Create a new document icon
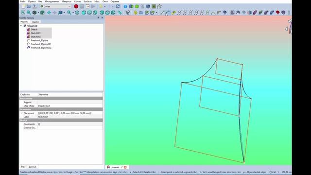The image size is (311, 175). [23, 6]
